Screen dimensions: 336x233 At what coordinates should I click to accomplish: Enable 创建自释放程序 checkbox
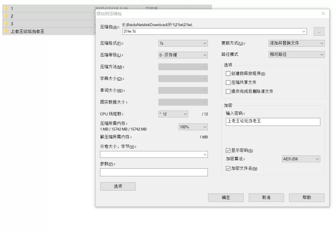[228, 74]
